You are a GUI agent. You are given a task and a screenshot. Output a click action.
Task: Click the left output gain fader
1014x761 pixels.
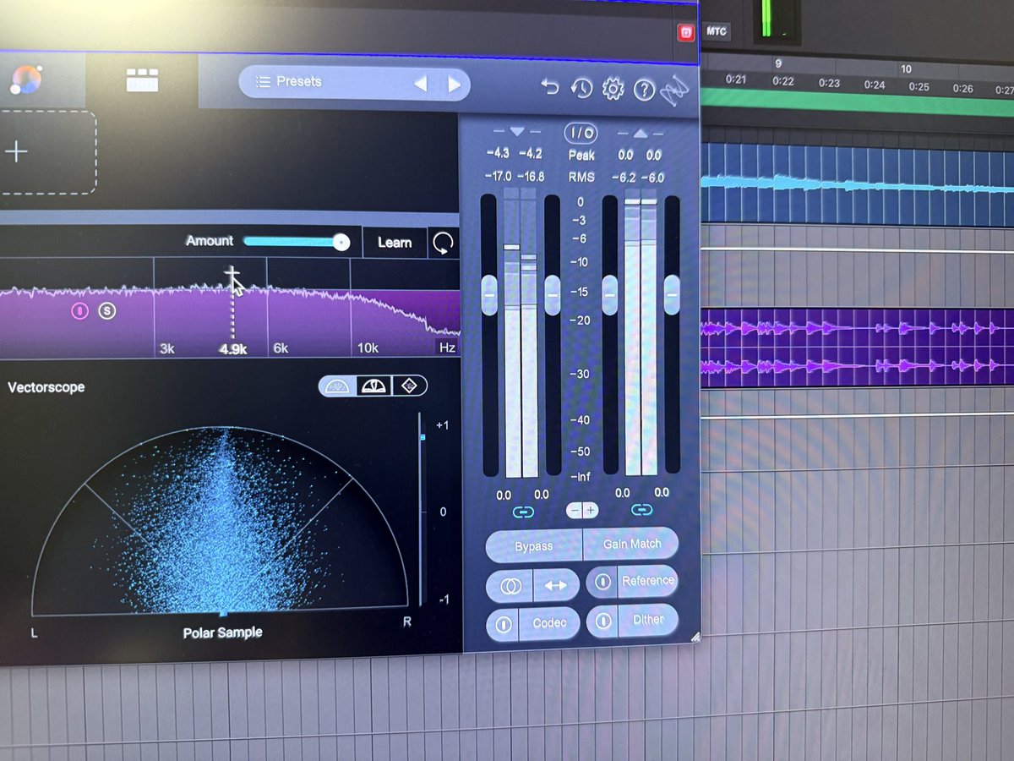(x=609, y=294)
